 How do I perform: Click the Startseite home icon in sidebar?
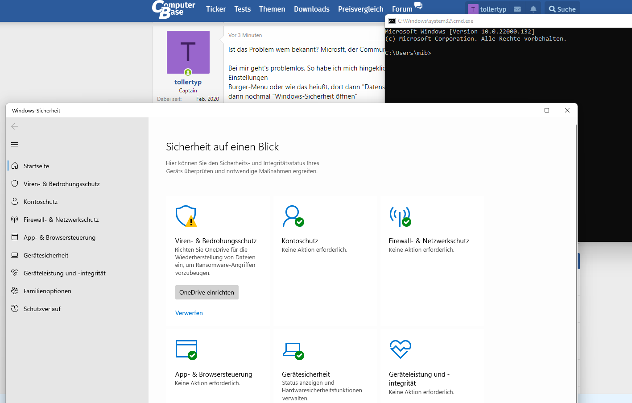(15, 166)
